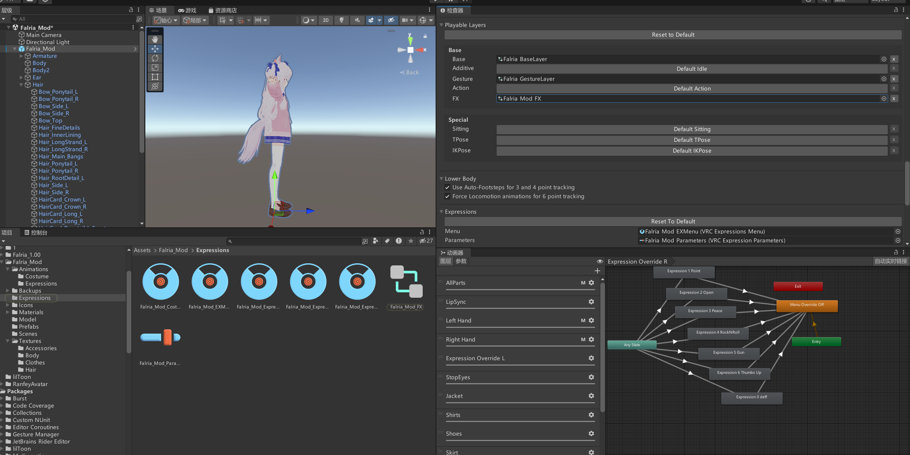
Task: Toggle animator layers panel visibility eye
Action: point(600,261)
